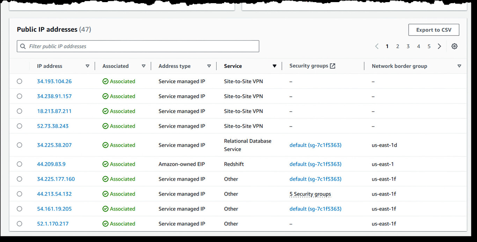Sort by Network border group arrow

(x=459, y=66)
